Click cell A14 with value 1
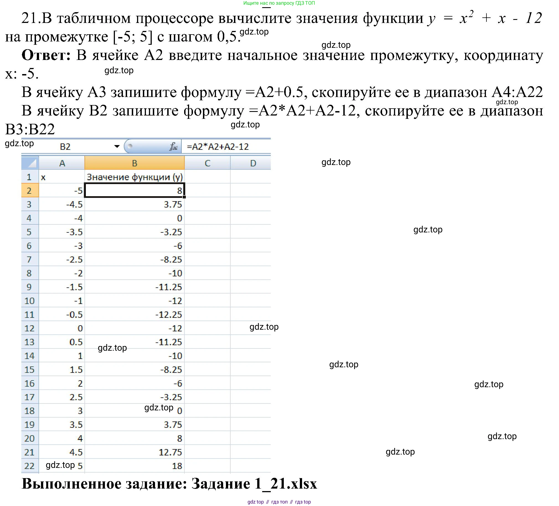The height and width of the screenshot is (506, 559). (62, 356)
